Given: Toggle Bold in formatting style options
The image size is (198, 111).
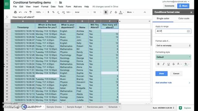Looking at the screenshot, I should (x=158, y=64).
